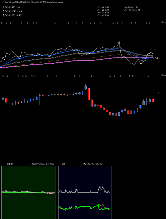Select the 'DOW PT: 3.37' legend label

pos(13,16)
